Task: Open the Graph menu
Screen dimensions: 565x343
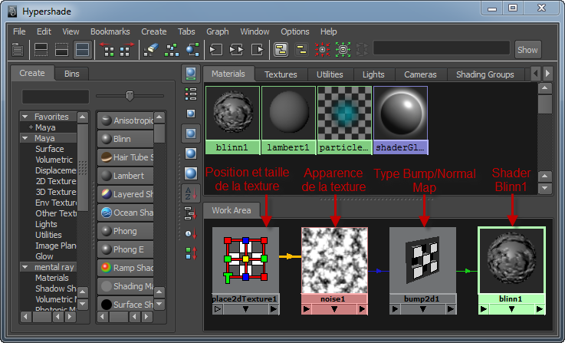Action: pyautogui.click(x=217, y=31)
